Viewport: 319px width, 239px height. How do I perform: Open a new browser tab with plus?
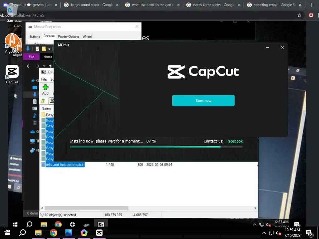tap(311, 5)
